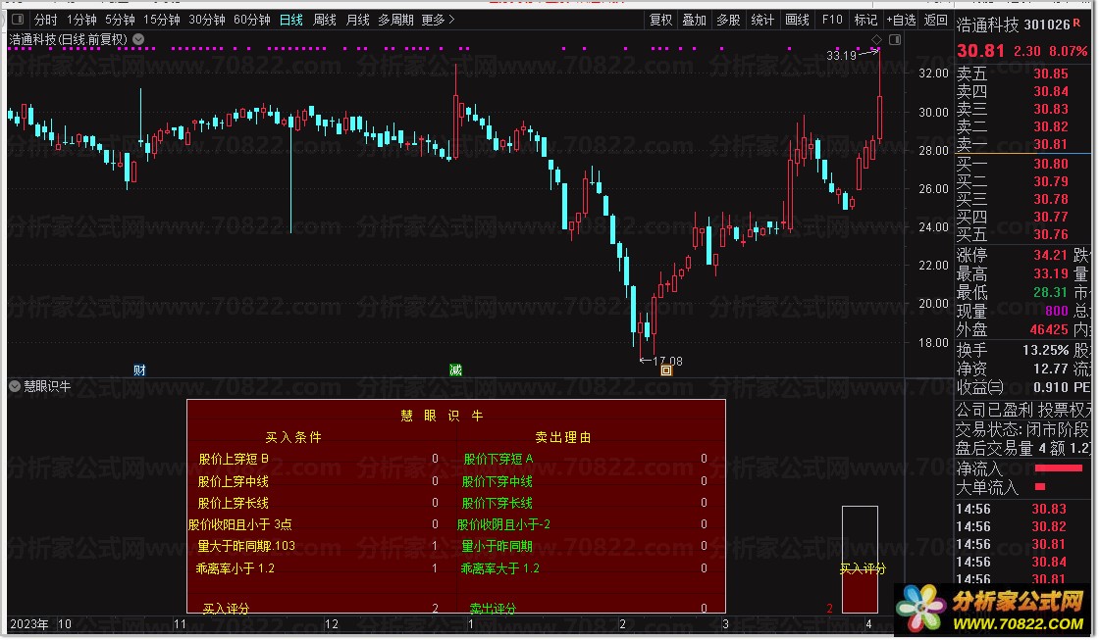Screen dimensions: 1100x640
Task: Click the 买一 price 30.80
Action: point(1050,164)
